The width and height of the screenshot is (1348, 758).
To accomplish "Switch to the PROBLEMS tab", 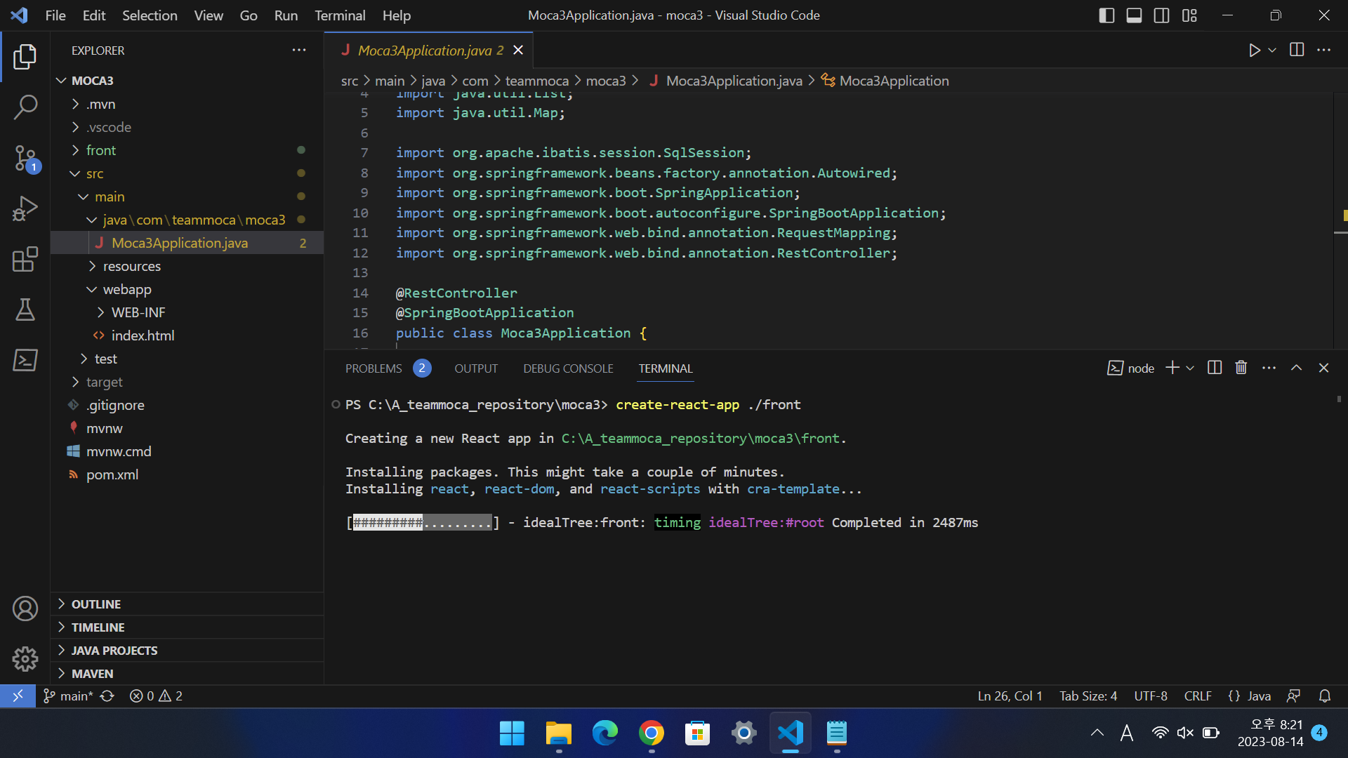I will tap(374, 368).
